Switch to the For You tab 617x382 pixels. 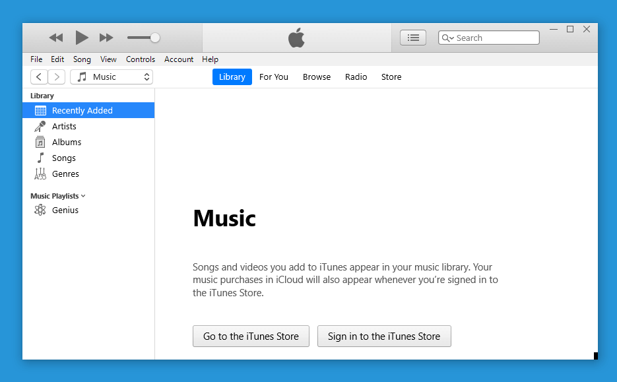coord(273,77)
